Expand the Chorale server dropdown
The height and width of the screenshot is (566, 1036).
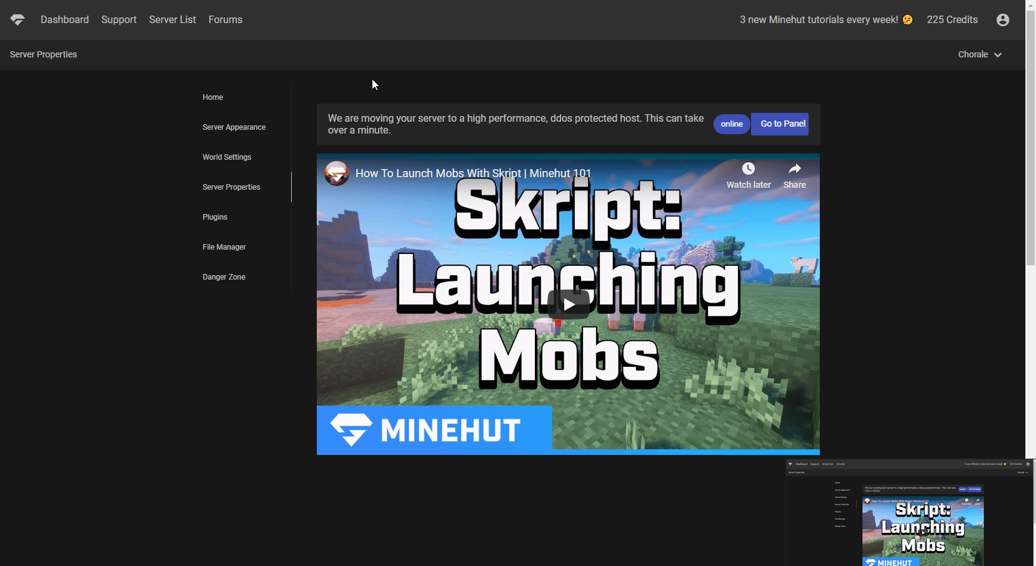pos(980,54)
